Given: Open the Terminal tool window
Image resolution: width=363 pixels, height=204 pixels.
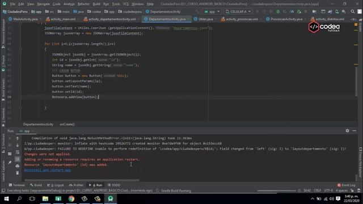Looking at the screenshot, I should (16, 185).
